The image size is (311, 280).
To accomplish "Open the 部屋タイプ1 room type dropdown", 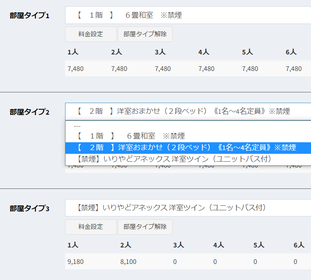I will tap(188, 15).
